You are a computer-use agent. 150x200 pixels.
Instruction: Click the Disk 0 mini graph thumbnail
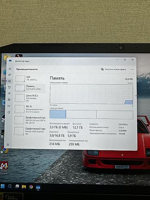pos(20,98)
